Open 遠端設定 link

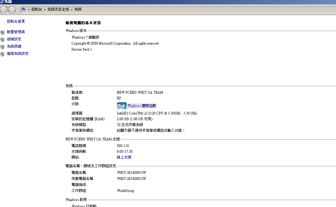click(x=14, y=39)
